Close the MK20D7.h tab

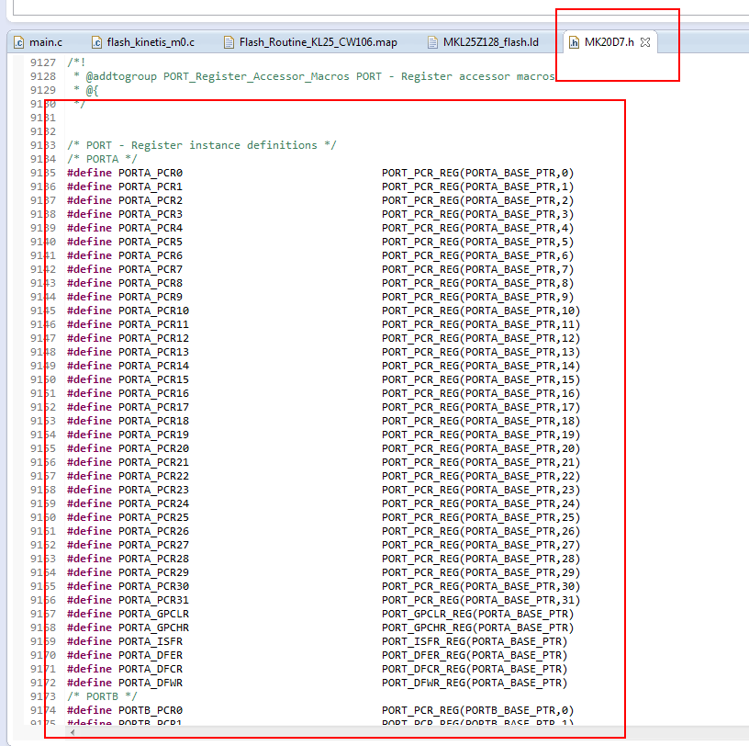pos(645,42)
